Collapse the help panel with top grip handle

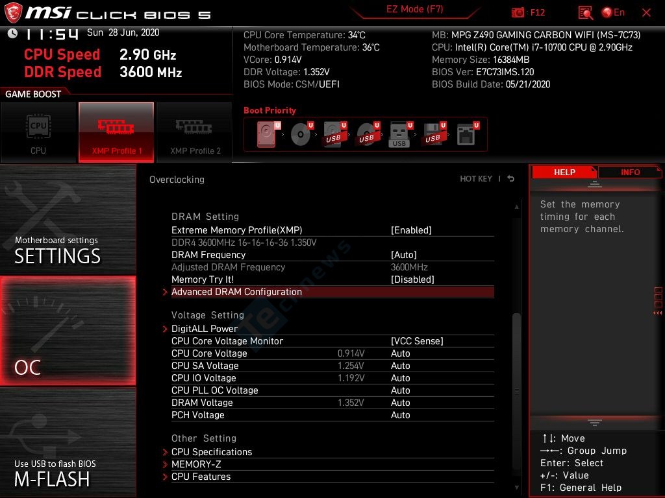coord(595,184)
